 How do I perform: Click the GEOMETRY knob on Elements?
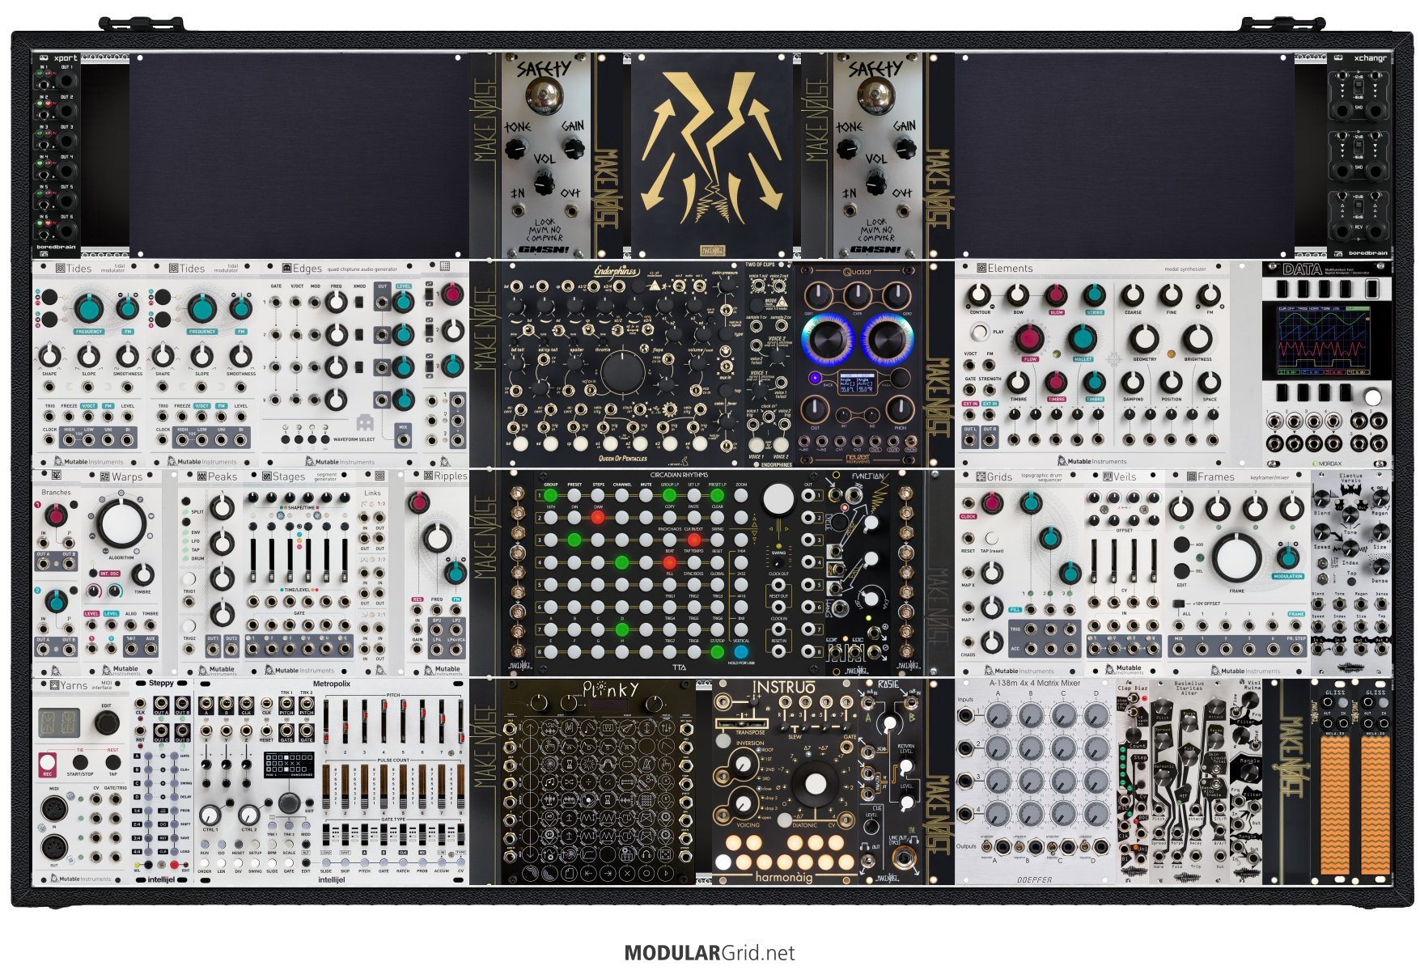point(1144,339)
